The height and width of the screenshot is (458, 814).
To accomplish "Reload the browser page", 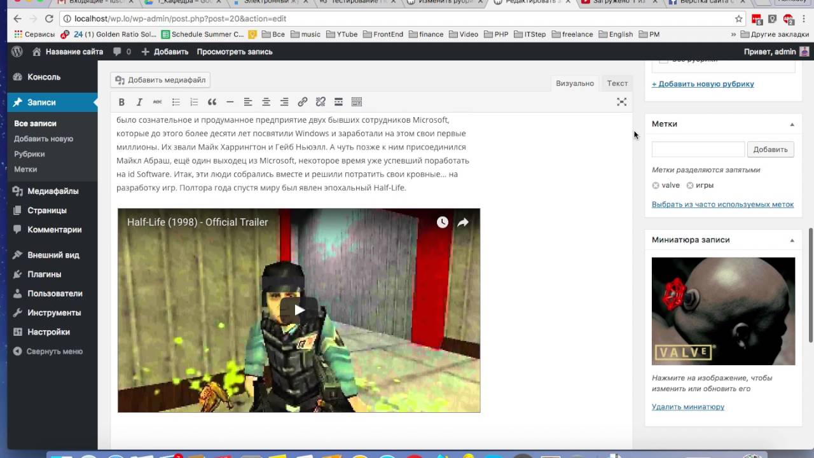I will [49, 18].
